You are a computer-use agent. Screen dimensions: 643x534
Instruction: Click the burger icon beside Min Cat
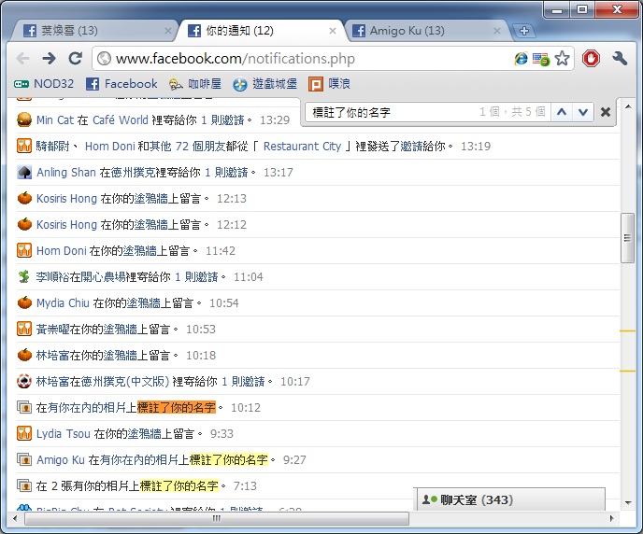click(x=24, y=119)
